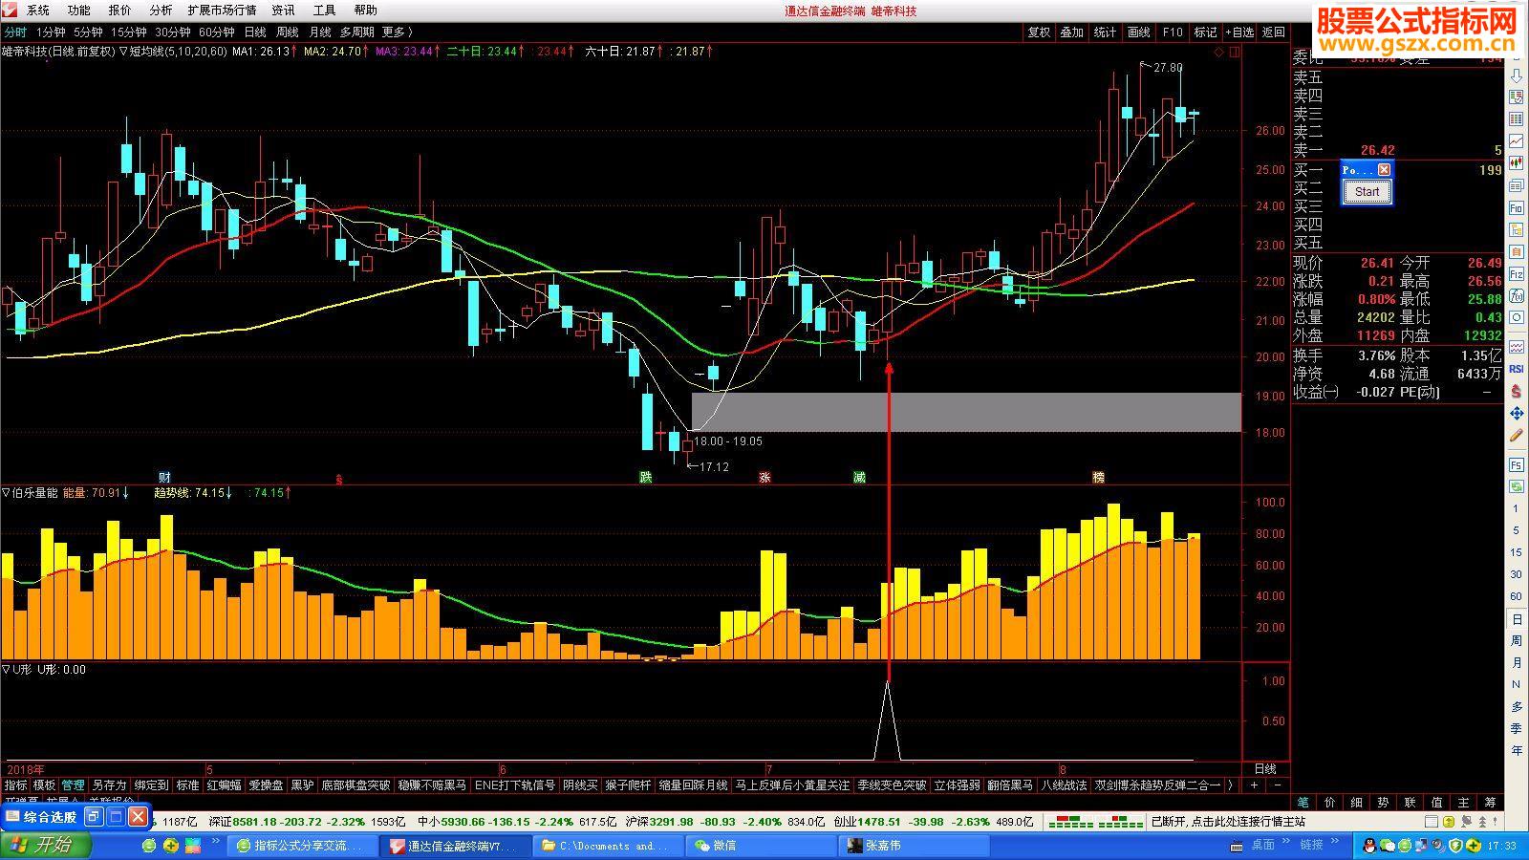Select the 底部棋盘突破 indicator tab

[355, 785]
